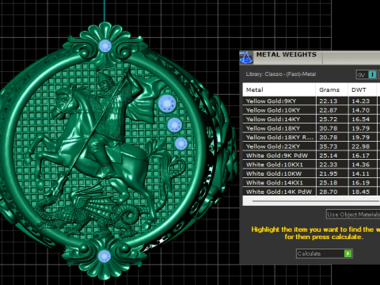380x285 pixels.
Task: Click the 25.14 grams value
Action: (329, 155)
